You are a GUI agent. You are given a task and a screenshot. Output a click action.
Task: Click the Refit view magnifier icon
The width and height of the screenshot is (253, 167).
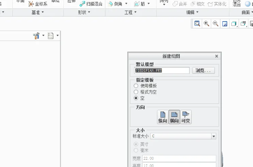pyautogui.click(x=197, y=24)
